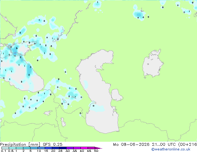
Task: Click the 20–25 mm legend swatch
Action: click(55, 148)
